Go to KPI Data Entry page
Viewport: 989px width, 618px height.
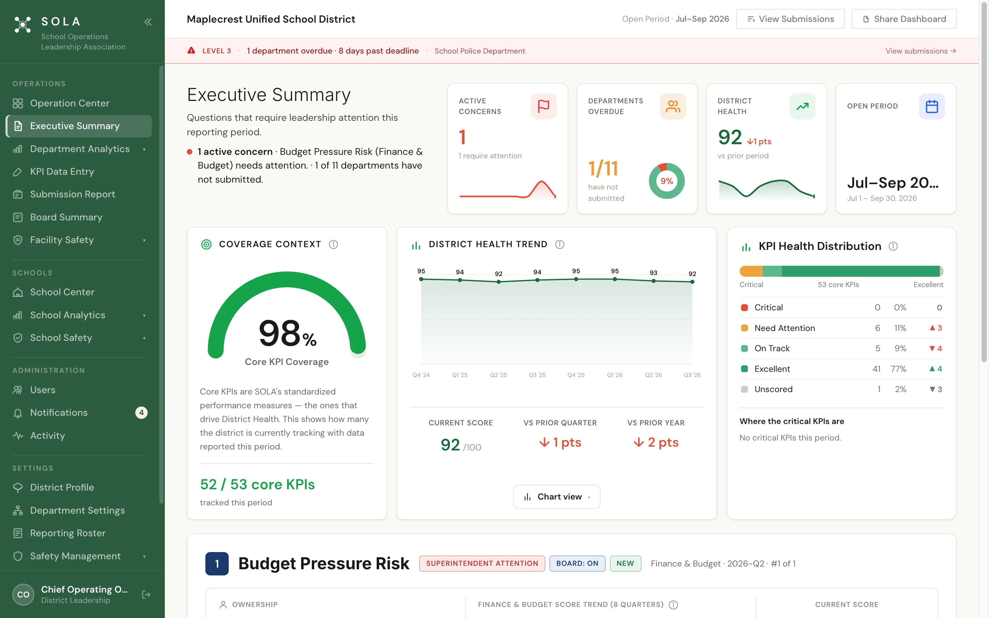[x=78, y=172]
